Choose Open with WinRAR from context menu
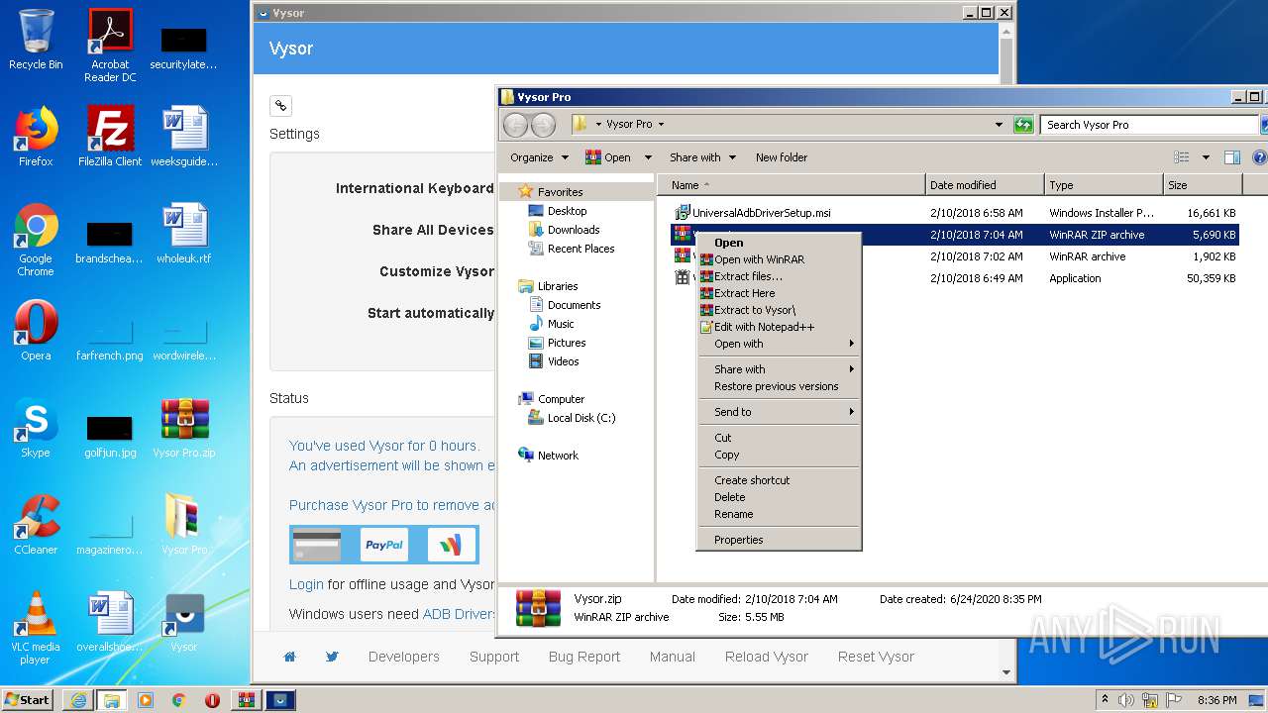Screen dimensions: 1268x713 tap(778, 259)
